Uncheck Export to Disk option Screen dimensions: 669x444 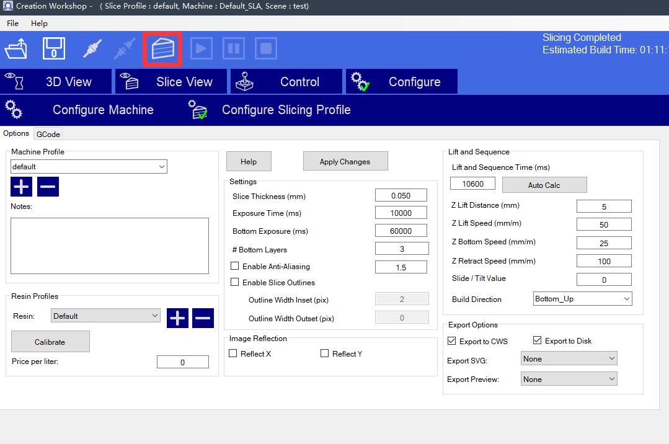pyautogui.click(x=538, y=340)
